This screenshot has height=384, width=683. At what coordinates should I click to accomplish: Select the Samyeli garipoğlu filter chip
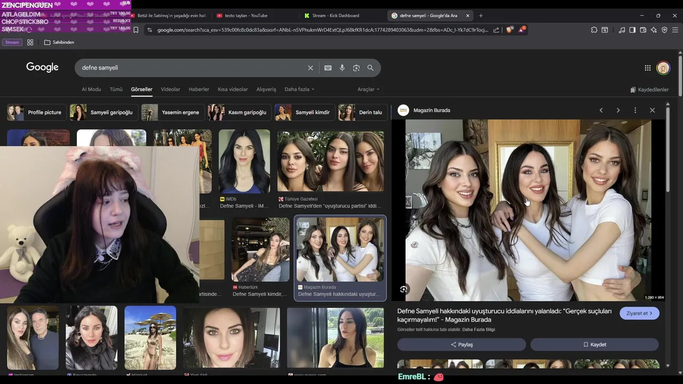pyautogui.click(x=104, y=113)
